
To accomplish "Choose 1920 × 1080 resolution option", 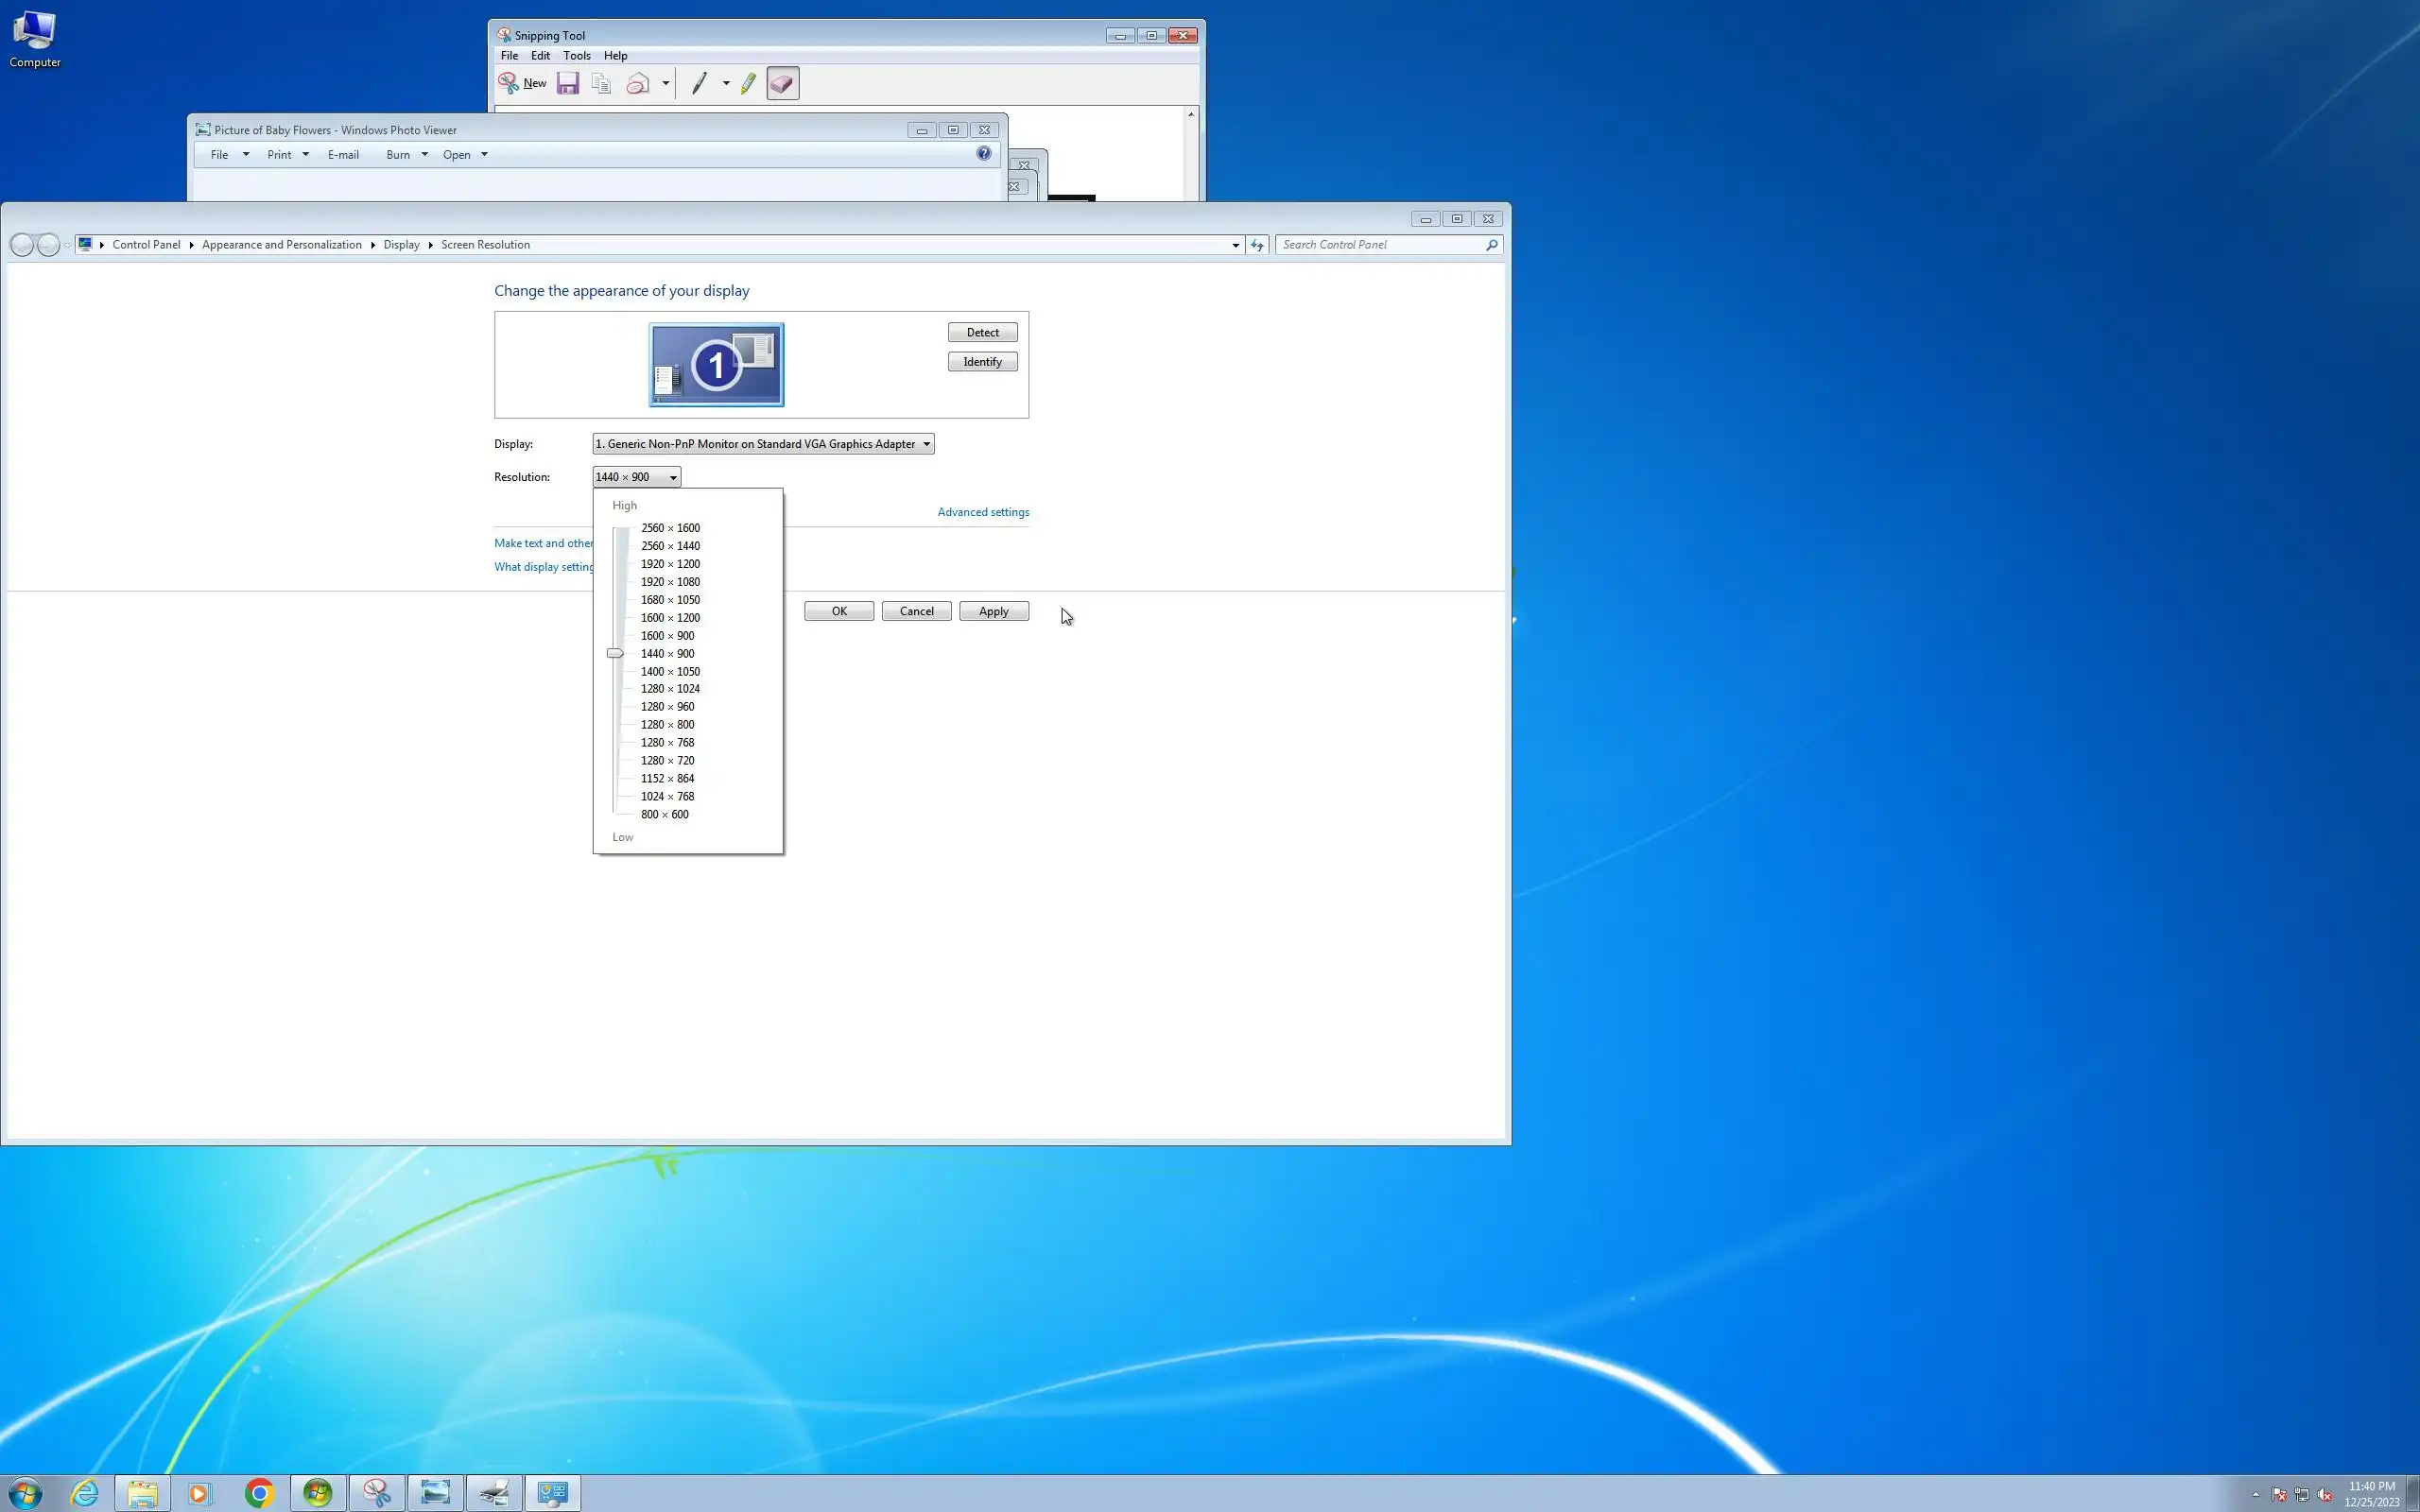I will [670, 582].
